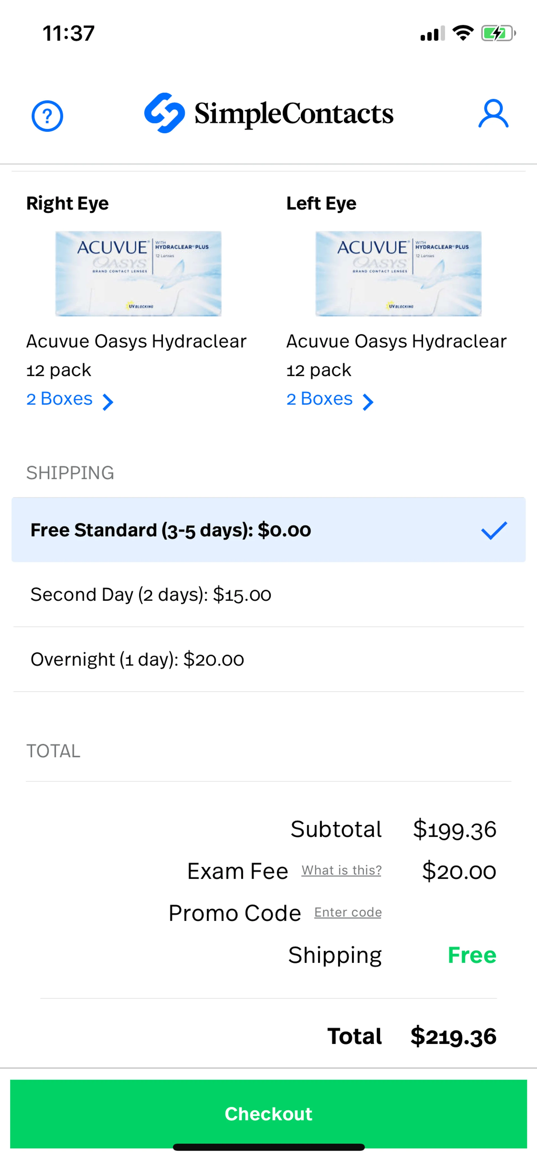
Task: Tap the battery status icon
Action: pos(498,33)
